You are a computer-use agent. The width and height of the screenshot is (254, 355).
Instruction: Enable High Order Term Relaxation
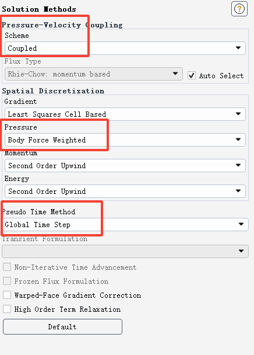pos(7,309)
